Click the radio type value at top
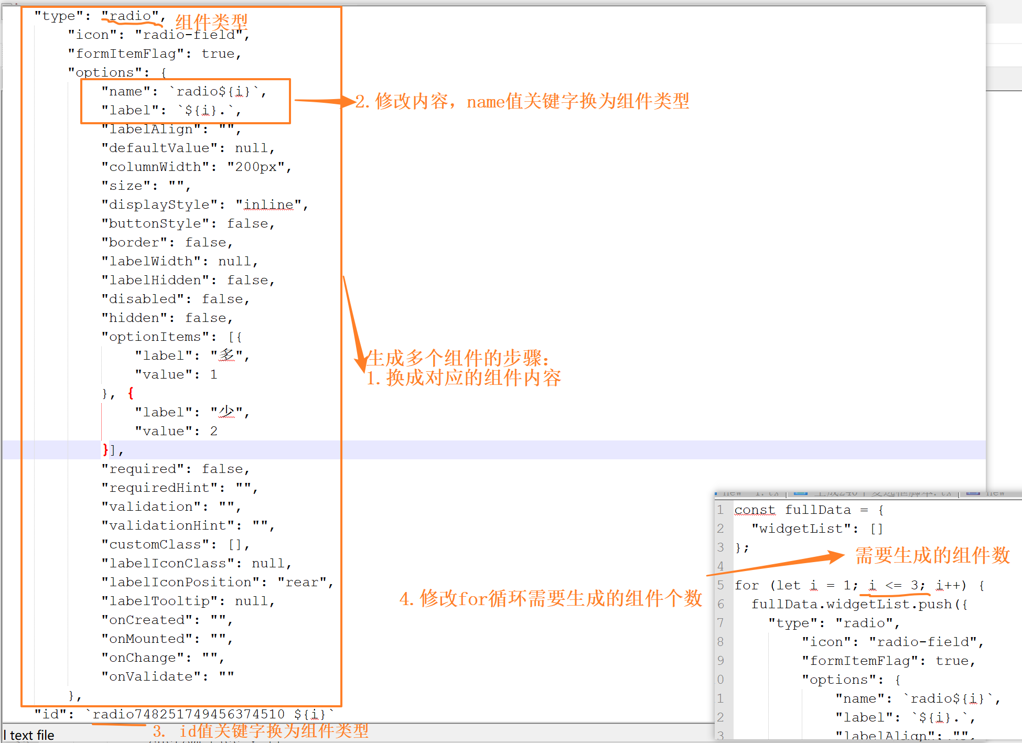 click(x=130, y=16)
